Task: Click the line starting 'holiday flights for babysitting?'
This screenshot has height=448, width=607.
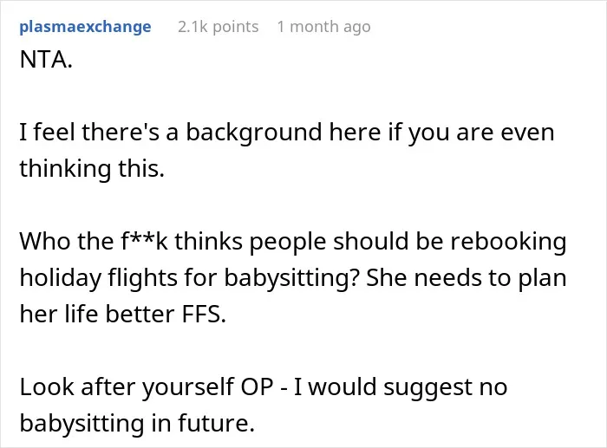Action: 293,278
